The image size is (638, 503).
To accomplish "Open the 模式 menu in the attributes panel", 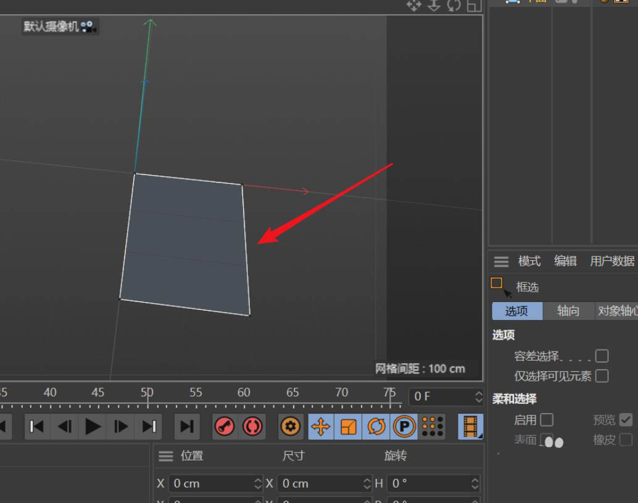I will 529,261.
